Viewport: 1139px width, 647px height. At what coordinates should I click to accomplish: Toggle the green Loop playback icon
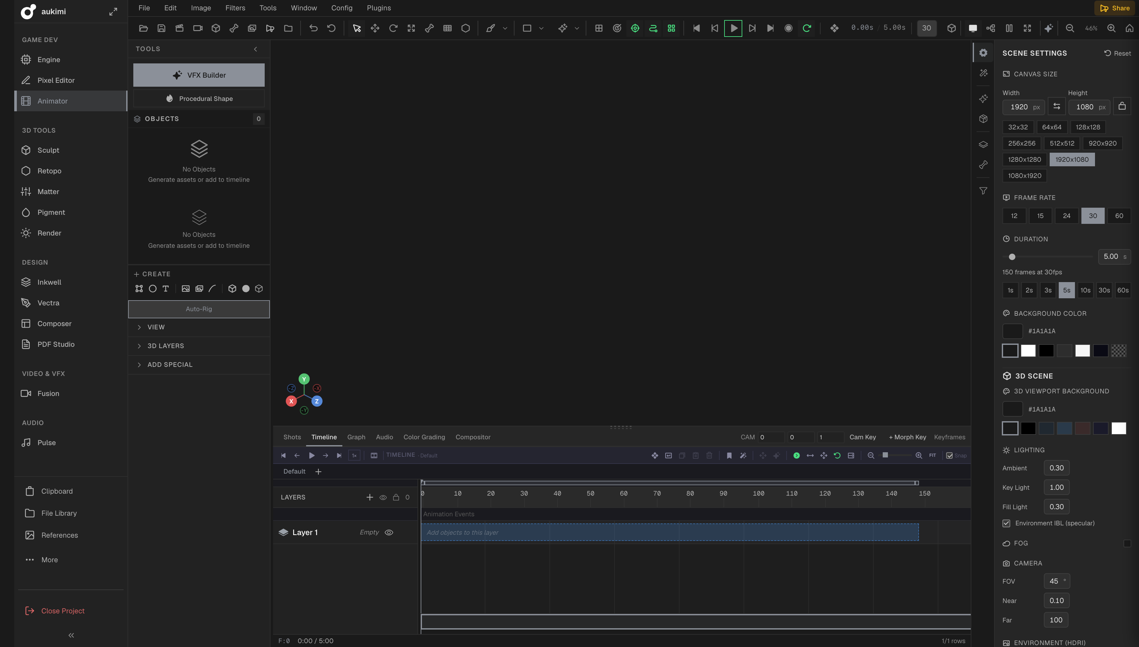807,28
